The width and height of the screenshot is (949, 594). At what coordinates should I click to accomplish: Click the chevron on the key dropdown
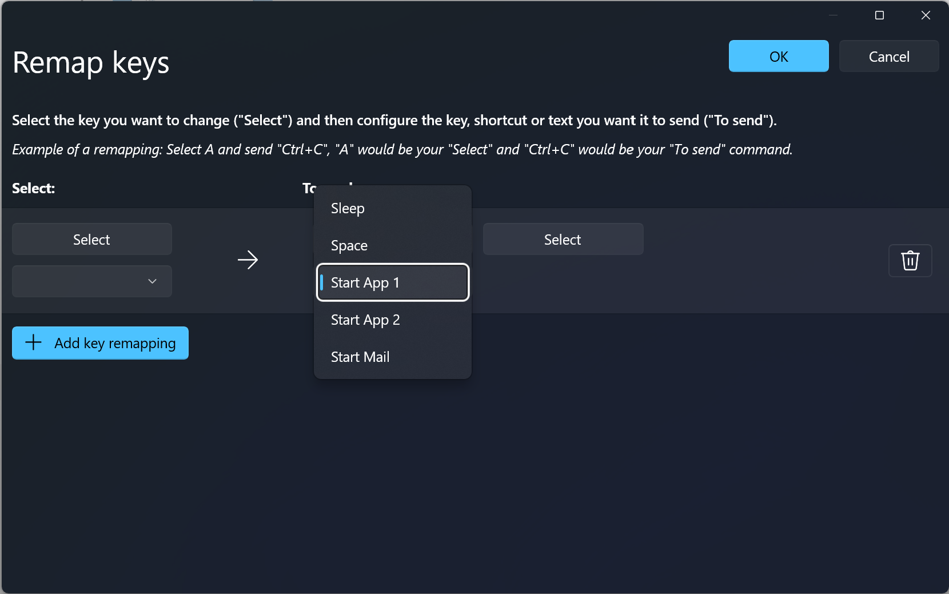click(152, 281)
